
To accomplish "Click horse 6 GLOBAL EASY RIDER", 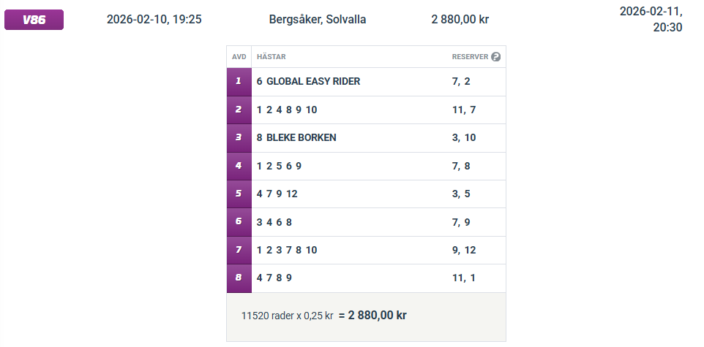I will [308, 82].
